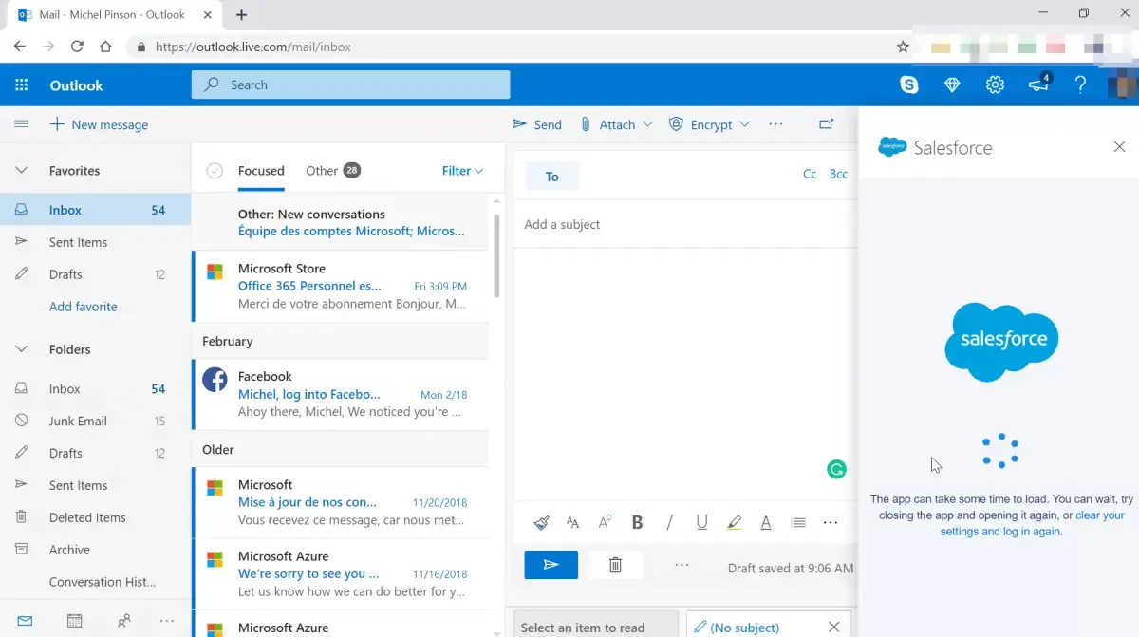Add a Bcc field
The height and width of the screenshot is (637, 1139).
coord(838,174)
